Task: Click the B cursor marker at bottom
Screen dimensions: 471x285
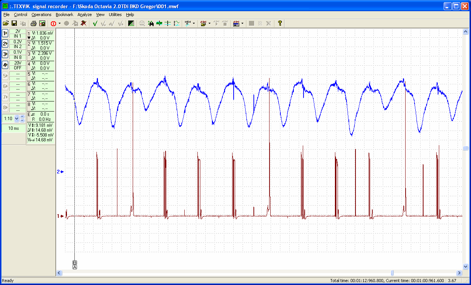Action: (75, 263)
